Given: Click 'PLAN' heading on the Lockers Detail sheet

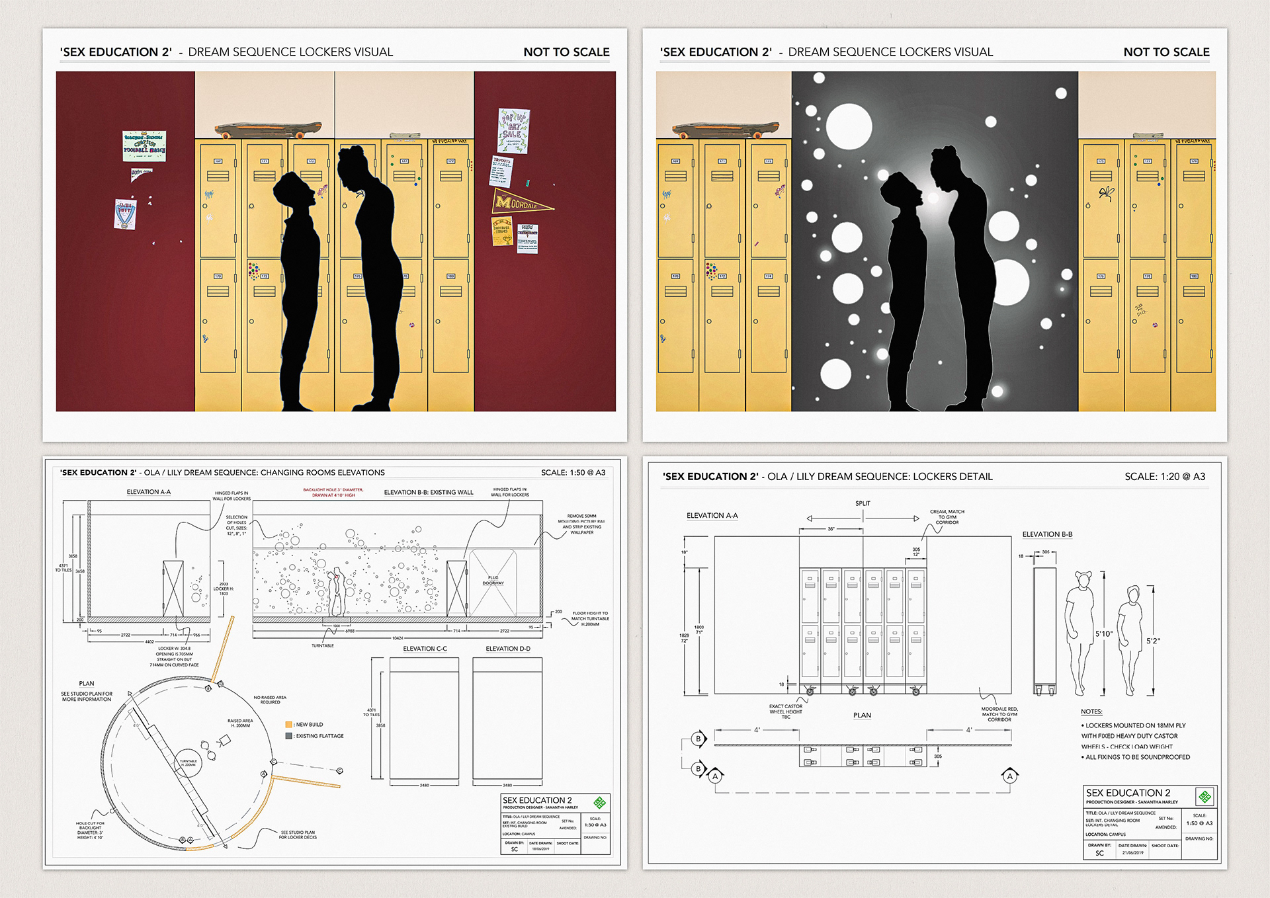Looking at the screenshot, I should click(x=862, y=715).
